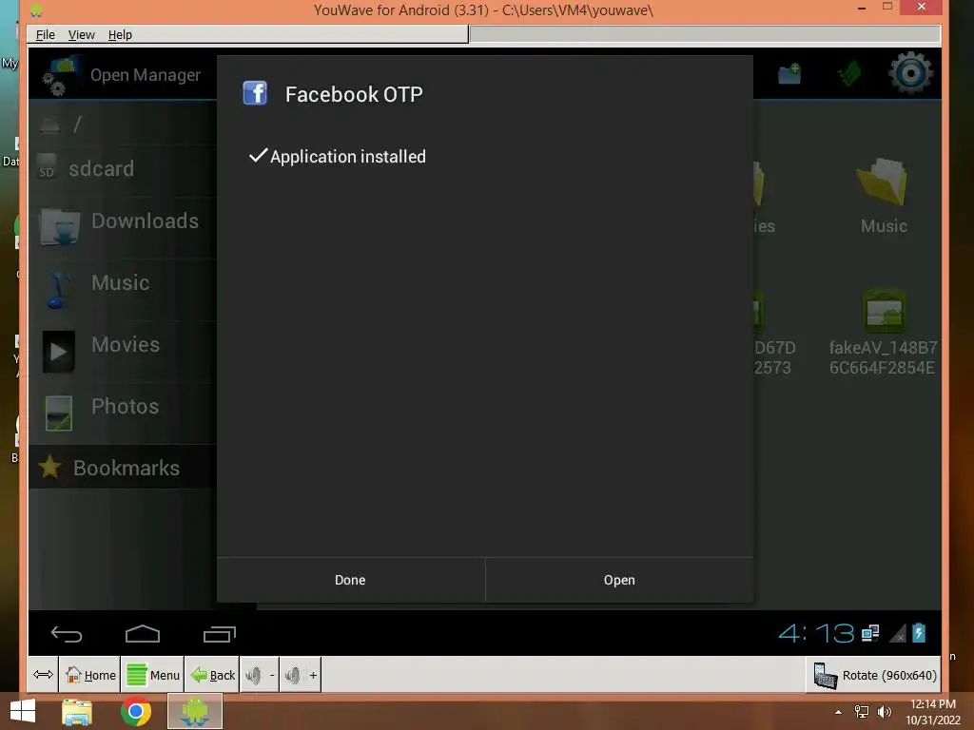Tap the Android home navigation icon
Image resolution: width=974 pixels, height=730 pixels.
143,633
